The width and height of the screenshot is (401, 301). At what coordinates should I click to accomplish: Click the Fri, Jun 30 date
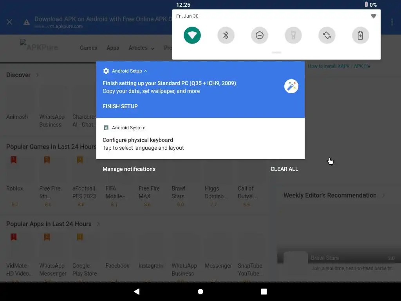187,16
